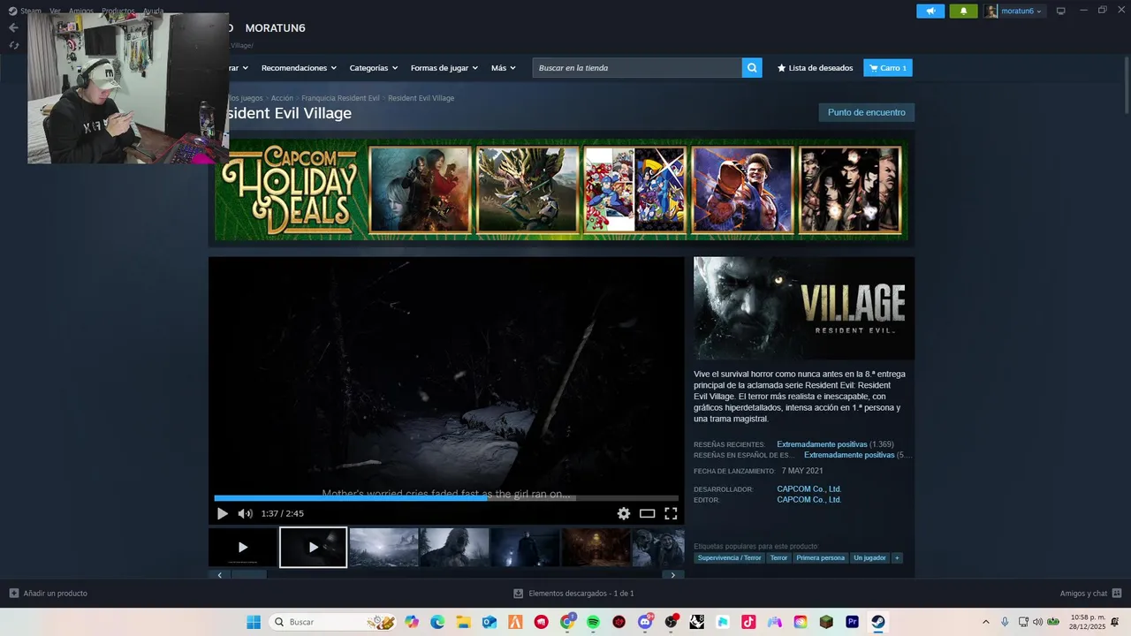Click the Steam taskbar icon
Viewport: 1131px width, 636px height.
pyautogui.click(x=878, y=622)
